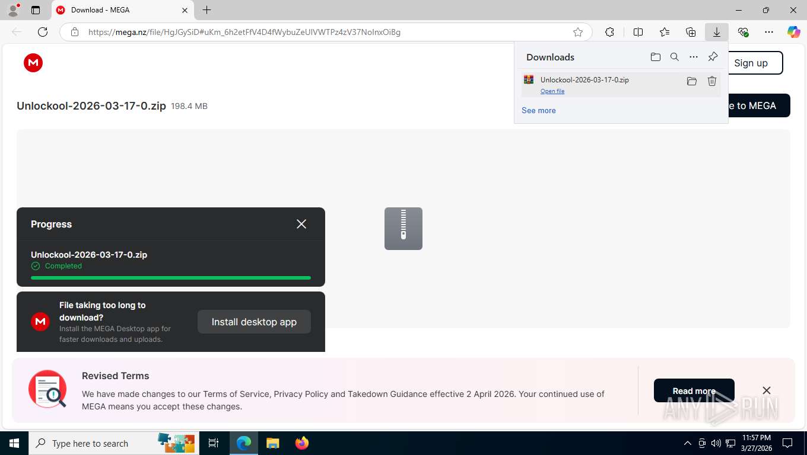Open File Explorer from taskbar
Screen dimensions: 807x455
(272, 443)
